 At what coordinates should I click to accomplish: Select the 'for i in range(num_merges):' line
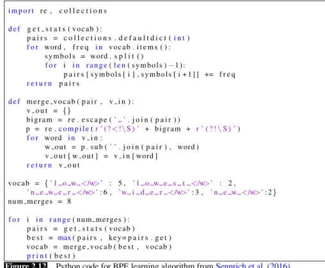(69, 219)
